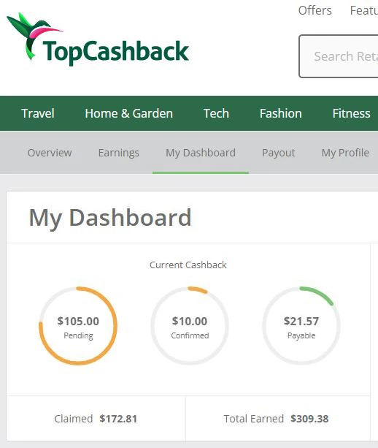
Task: Open the Fashion category menu
Action: 281,113
